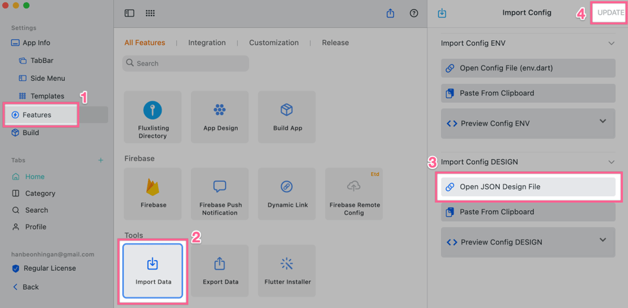Toggle the sidebar panel icon

click(129, 13)
